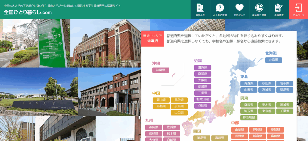Select 熊本県 prefecture button
308x141 pixels.
pos(171,134)
